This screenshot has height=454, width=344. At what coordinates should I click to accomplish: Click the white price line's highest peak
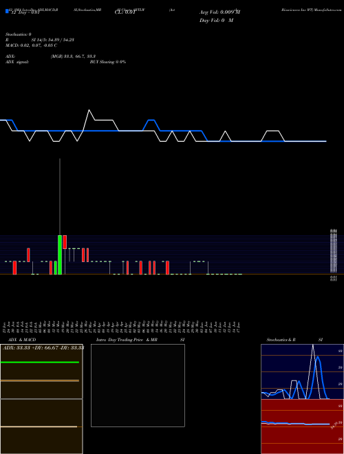pyautogui.click(x=89, y=110)
